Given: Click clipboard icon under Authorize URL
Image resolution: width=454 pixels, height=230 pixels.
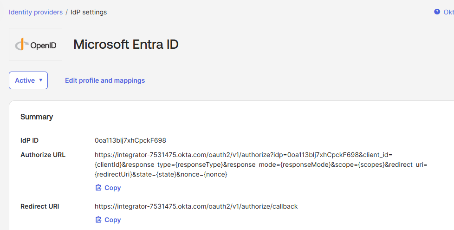Looking at the screenshot, I should tap(98, 188).
